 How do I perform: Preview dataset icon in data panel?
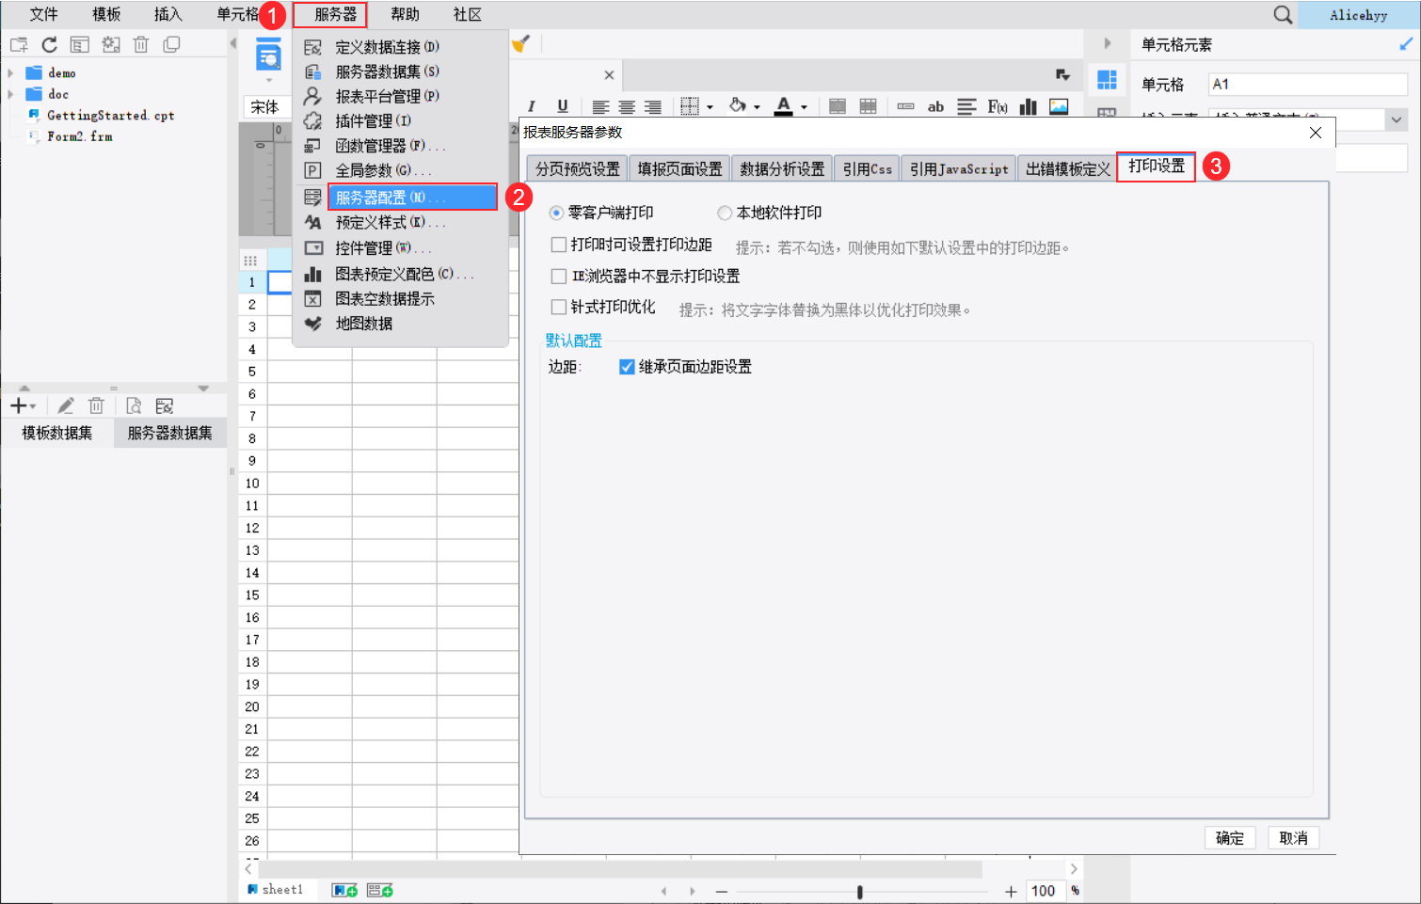[134, 405]
